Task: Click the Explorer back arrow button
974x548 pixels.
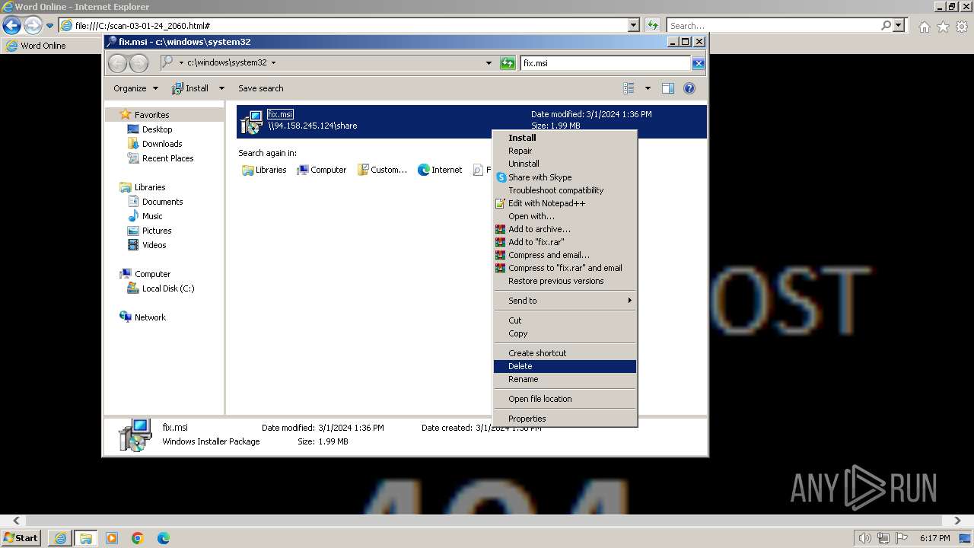Action: 118,63
